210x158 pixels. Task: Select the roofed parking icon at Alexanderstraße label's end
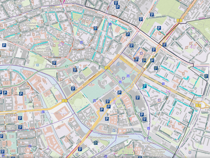coord(136,59)
